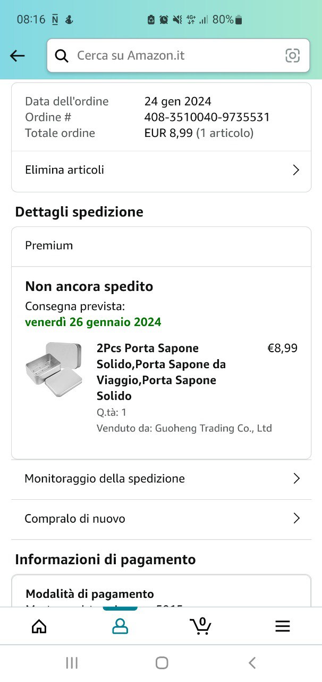Focus the Cerca su Amazon.it search field
The image size is (322, 682).
[178, 55]
